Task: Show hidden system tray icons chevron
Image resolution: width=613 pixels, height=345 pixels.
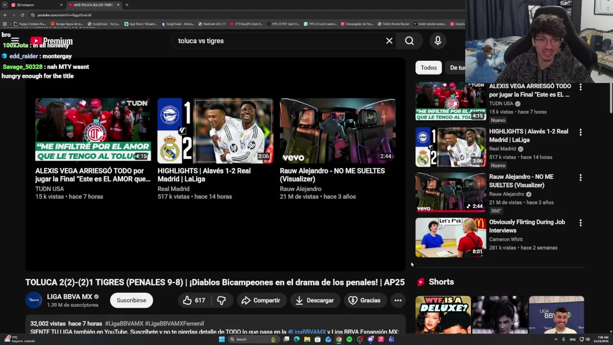Action: tap(556, 339)
